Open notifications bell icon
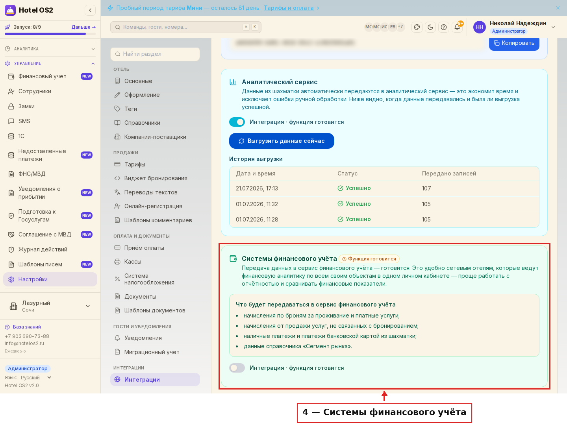Screen dimensions: 567x432 [457, 27]
